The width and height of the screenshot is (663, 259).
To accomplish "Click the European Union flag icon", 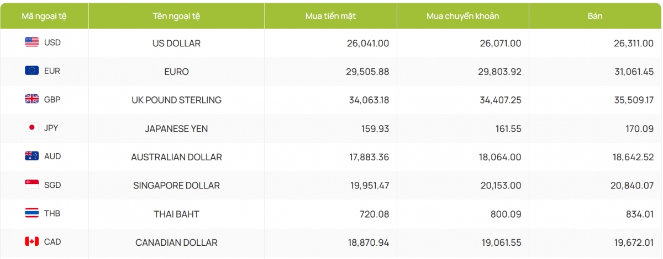I will (x=31, y=71).
